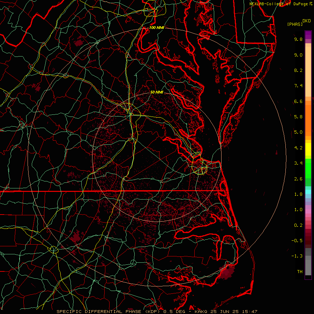This screenshot has height=314, width=314.
Task: Pick the yellow color bar segment
Action: point(308,149)
